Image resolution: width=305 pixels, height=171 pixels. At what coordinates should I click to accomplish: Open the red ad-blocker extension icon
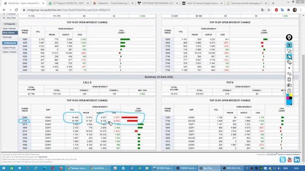pos(276,9)
